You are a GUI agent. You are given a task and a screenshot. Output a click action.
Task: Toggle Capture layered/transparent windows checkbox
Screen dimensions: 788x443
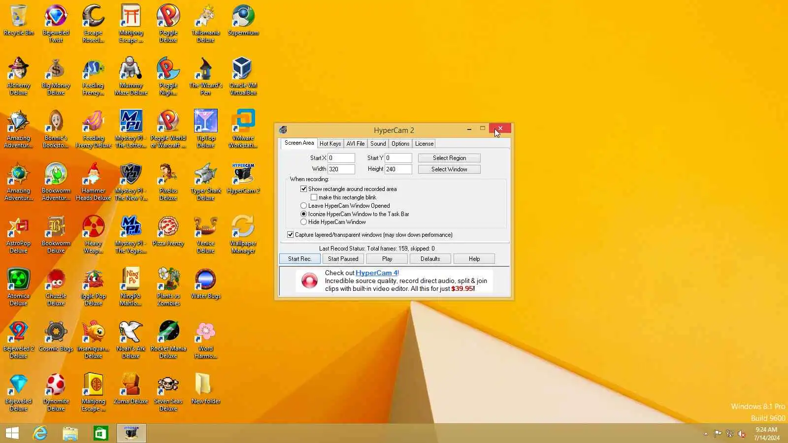[x=291, y=235]
